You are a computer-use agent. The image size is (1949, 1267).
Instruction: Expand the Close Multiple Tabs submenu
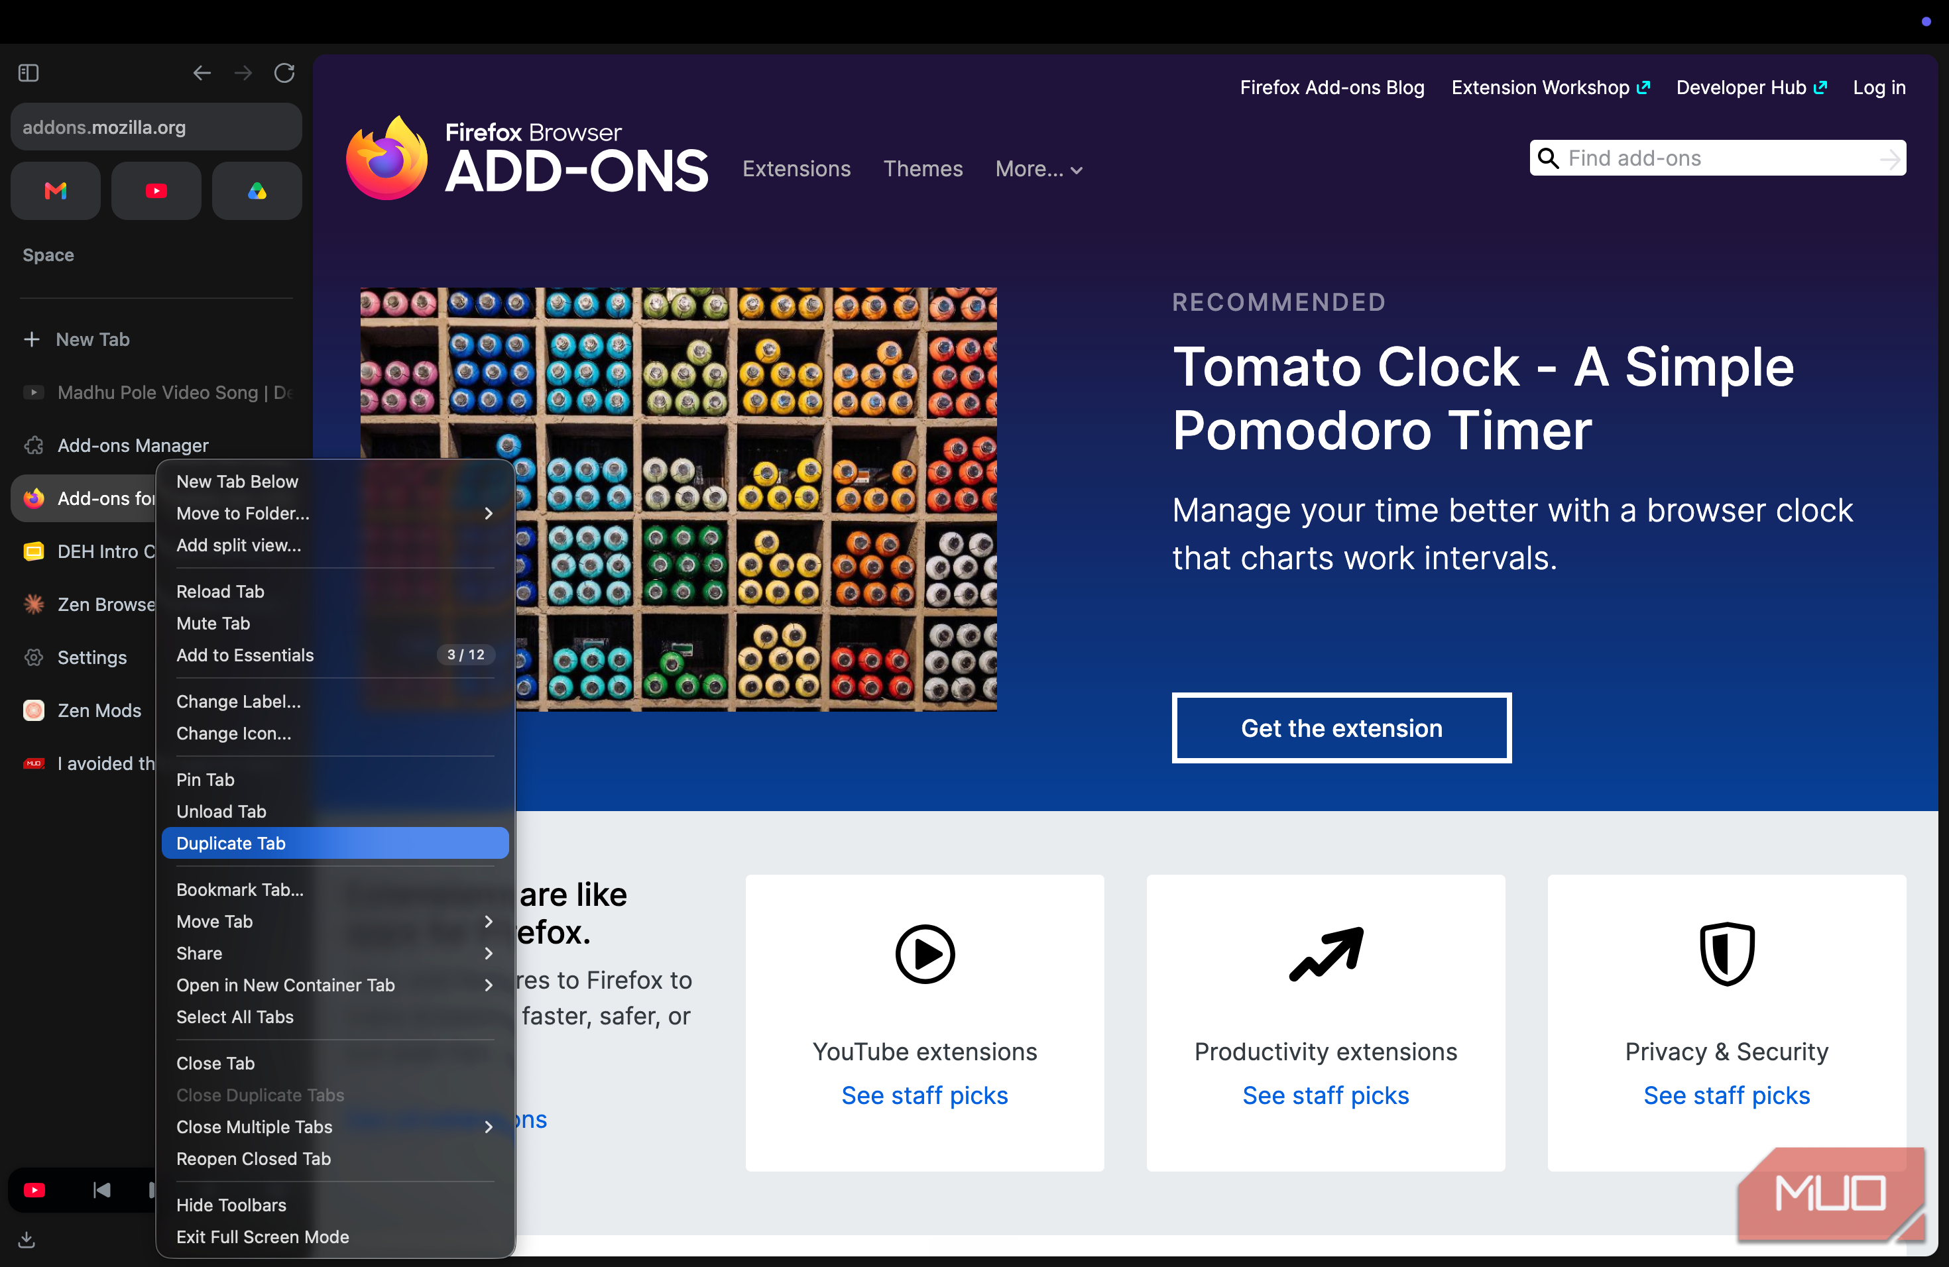pos(335,1127)
